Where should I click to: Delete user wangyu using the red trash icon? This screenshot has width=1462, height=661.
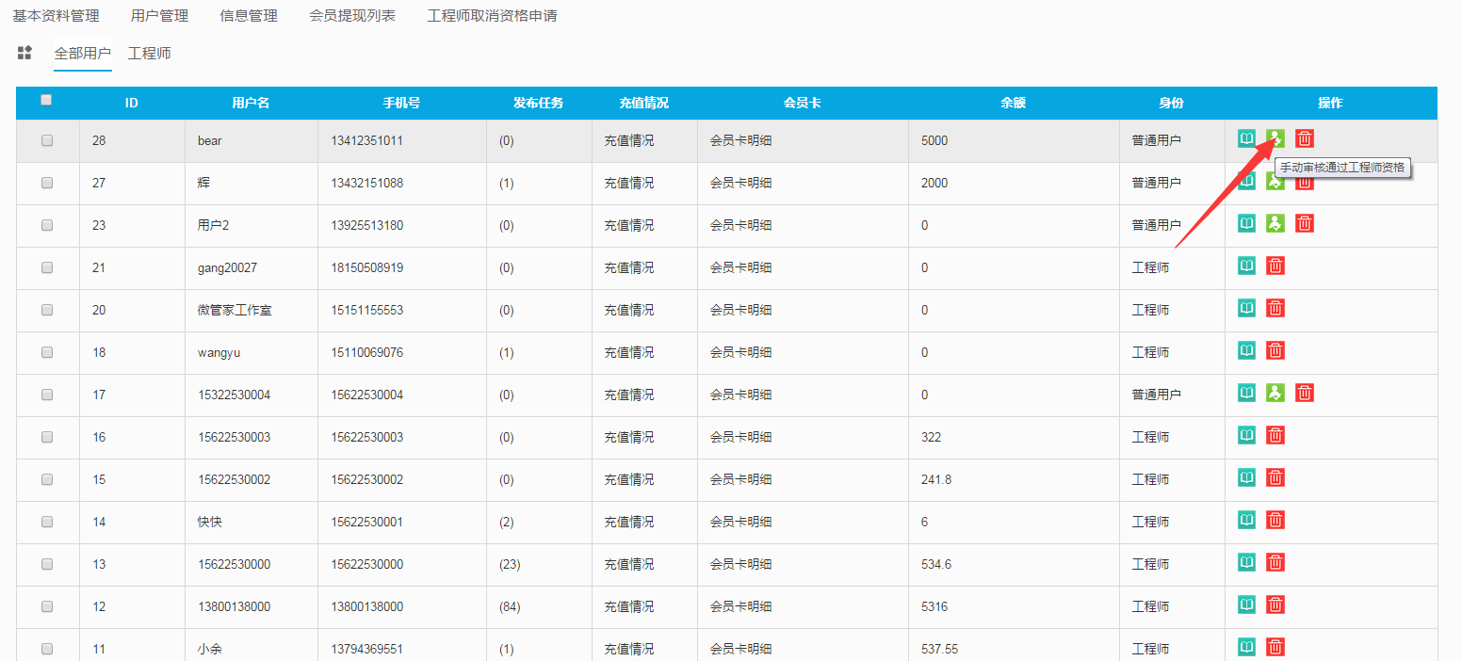(1275, 351)
